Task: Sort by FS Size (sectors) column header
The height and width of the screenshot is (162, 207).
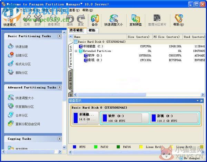Action: click(x=168, y=37)
